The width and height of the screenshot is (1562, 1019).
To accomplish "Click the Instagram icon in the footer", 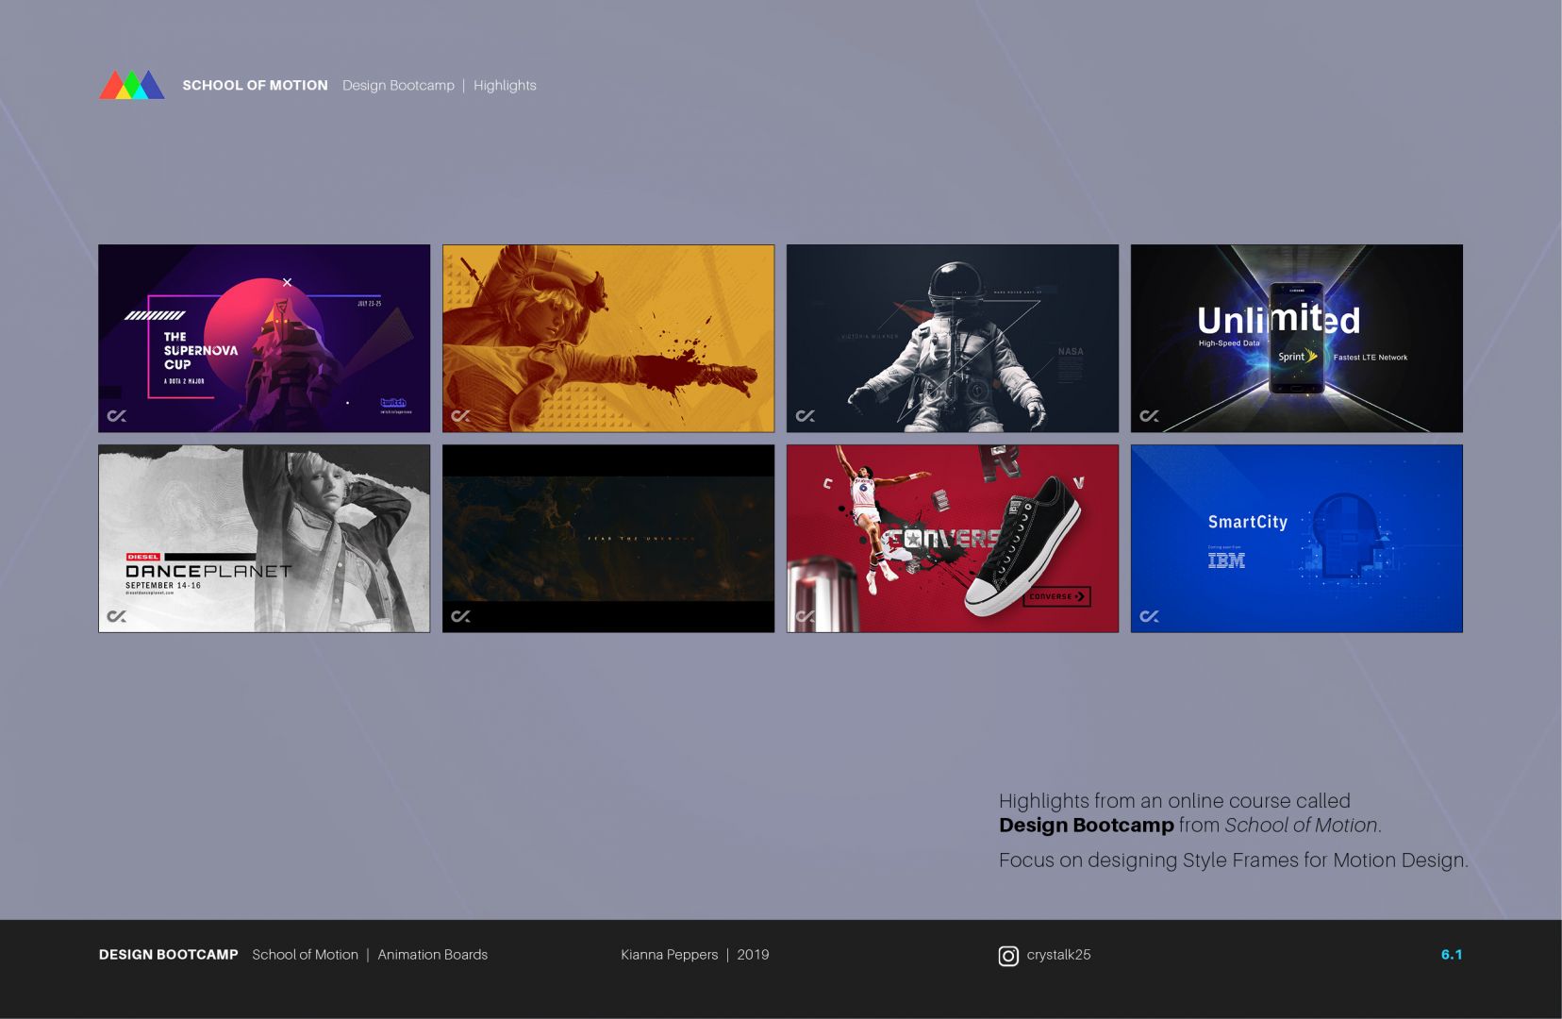I will click(x=1008, y=956).
